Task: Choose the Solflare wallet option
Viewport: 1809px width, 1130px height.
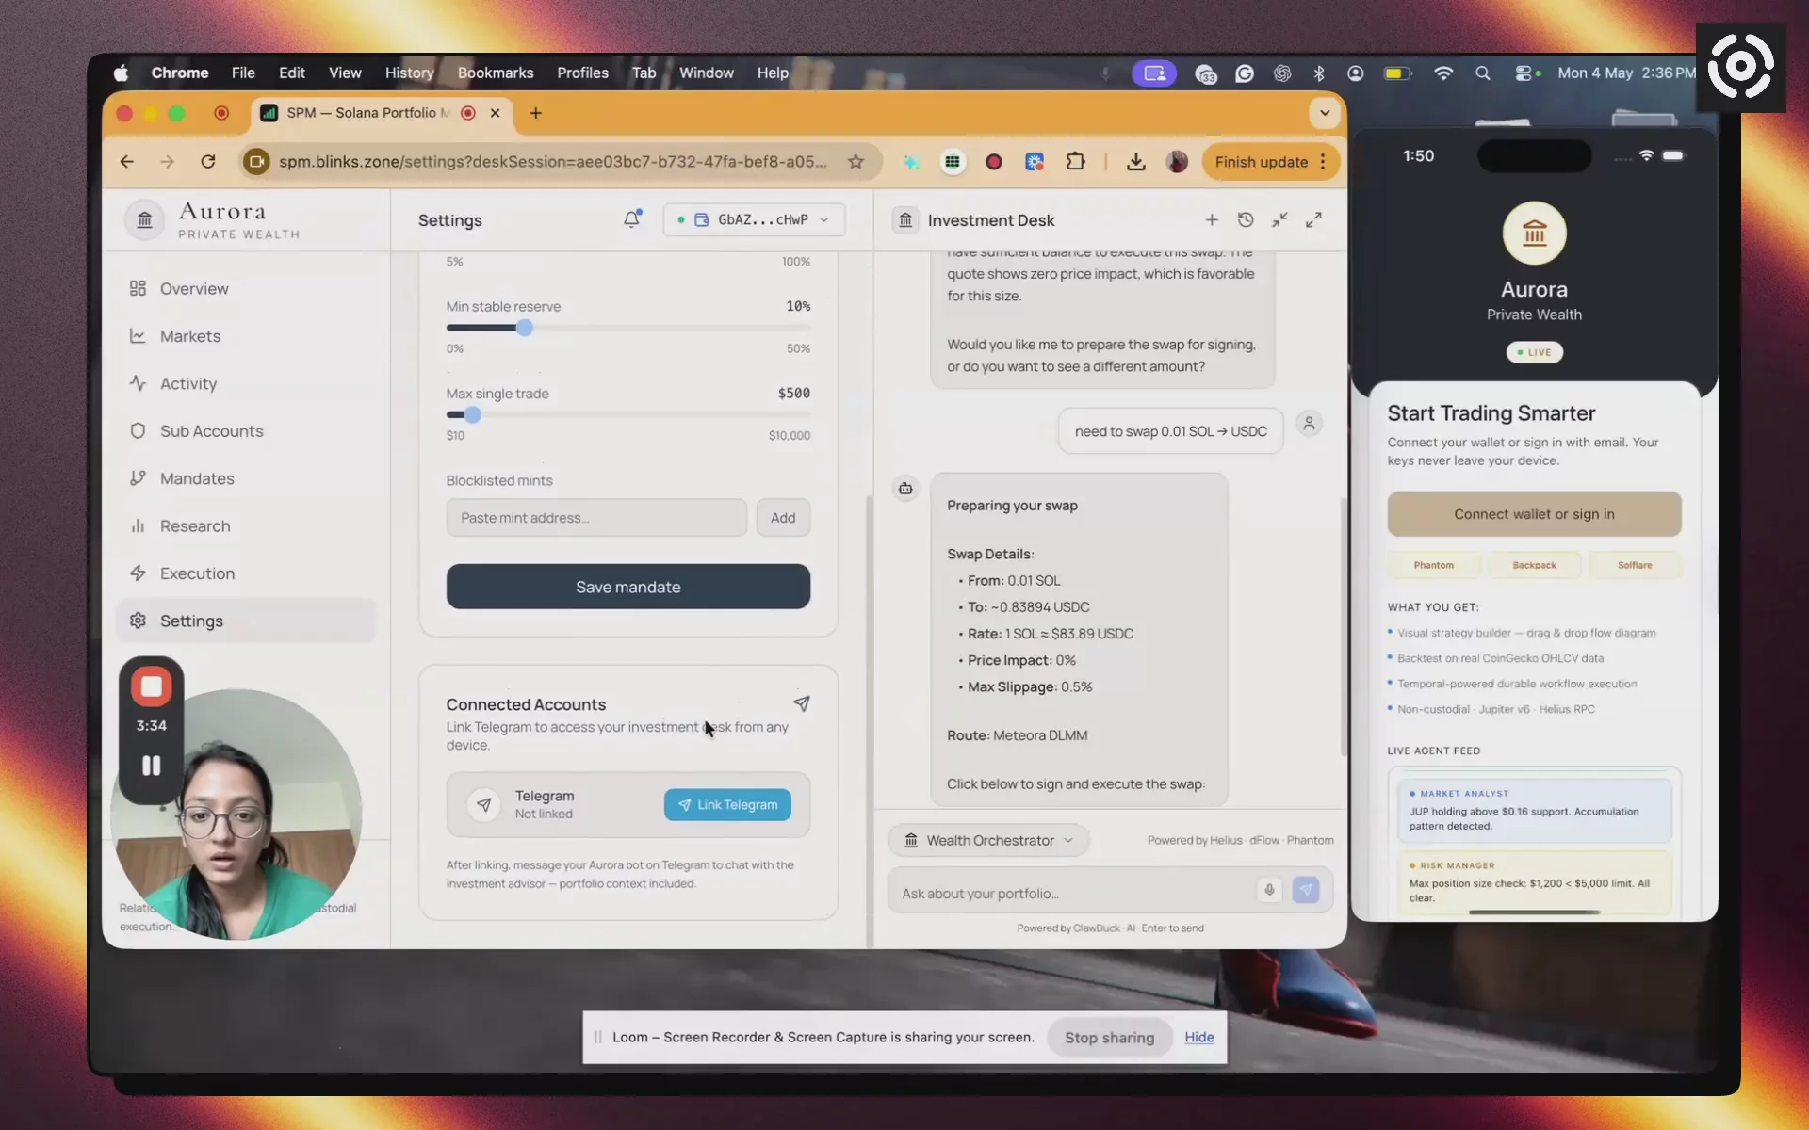Action: (1635, 565)
